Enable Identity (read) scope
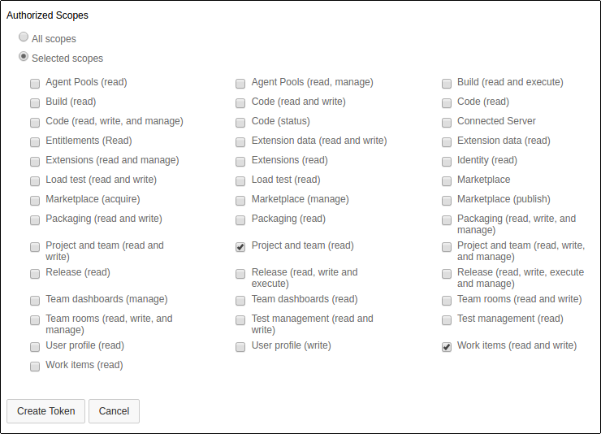The height and width of the screenshot is (434, 601). pos(447,161)
